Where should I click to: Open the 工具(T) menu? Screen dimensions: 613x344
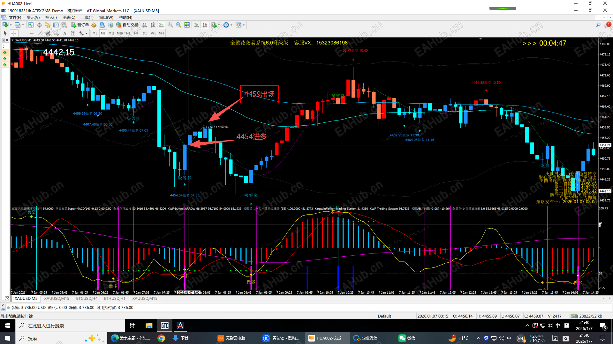[87, 18]
